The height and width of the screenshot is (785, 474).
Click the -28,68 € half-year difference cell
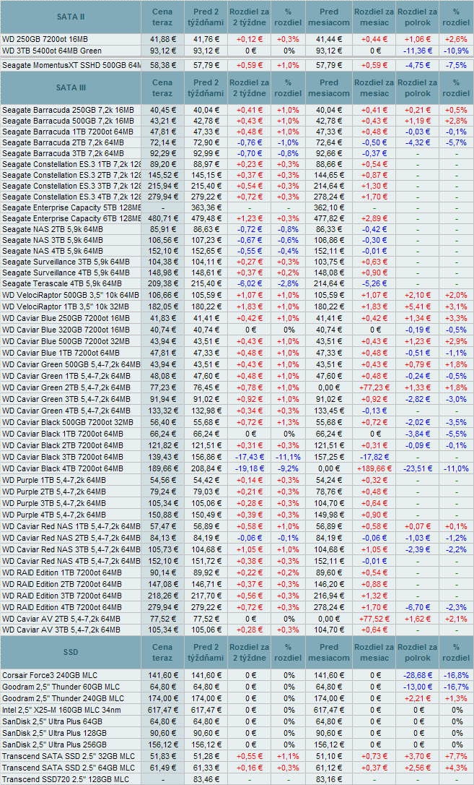[x=418, y=675]
